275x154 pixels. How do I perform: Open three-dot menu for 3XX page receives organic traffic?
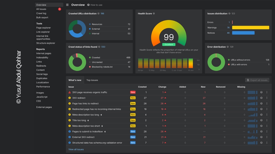point(267,92)
